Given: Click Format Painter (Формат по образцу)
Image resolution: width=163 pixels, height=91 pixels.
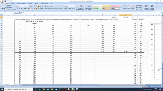Looking at the screenshot, I should point(10,9).
